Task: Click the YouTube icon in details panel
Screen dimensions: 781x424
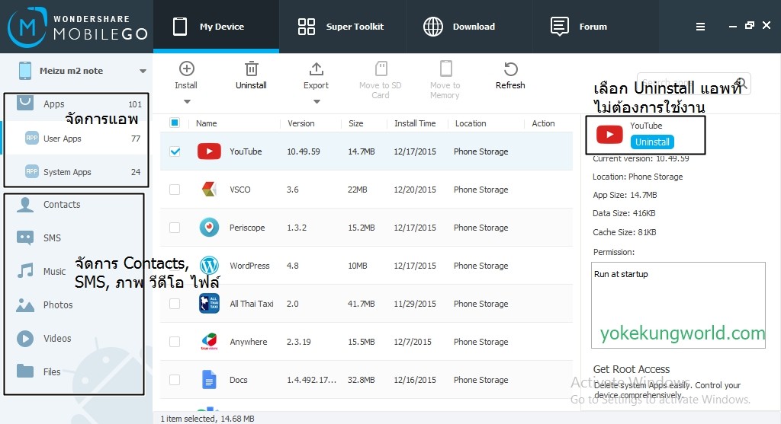Action: (609, 134)
